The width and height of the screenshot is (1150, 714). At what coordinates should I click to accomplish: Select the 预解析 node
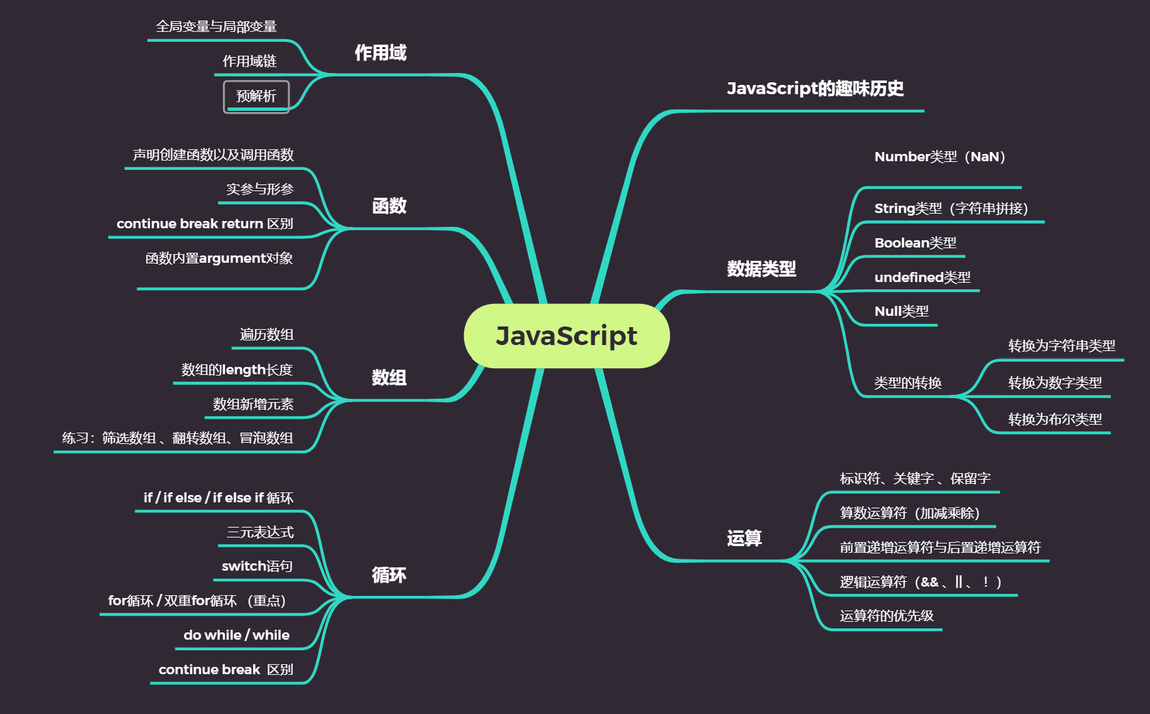258,96
